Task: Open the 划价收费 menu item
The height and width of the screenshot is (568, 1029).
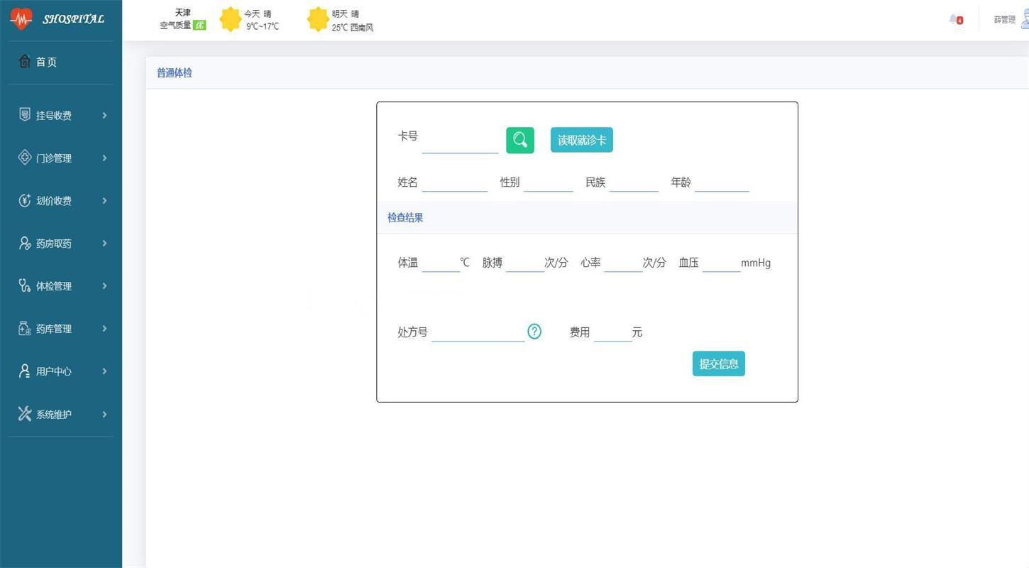Action: [54, 201]
